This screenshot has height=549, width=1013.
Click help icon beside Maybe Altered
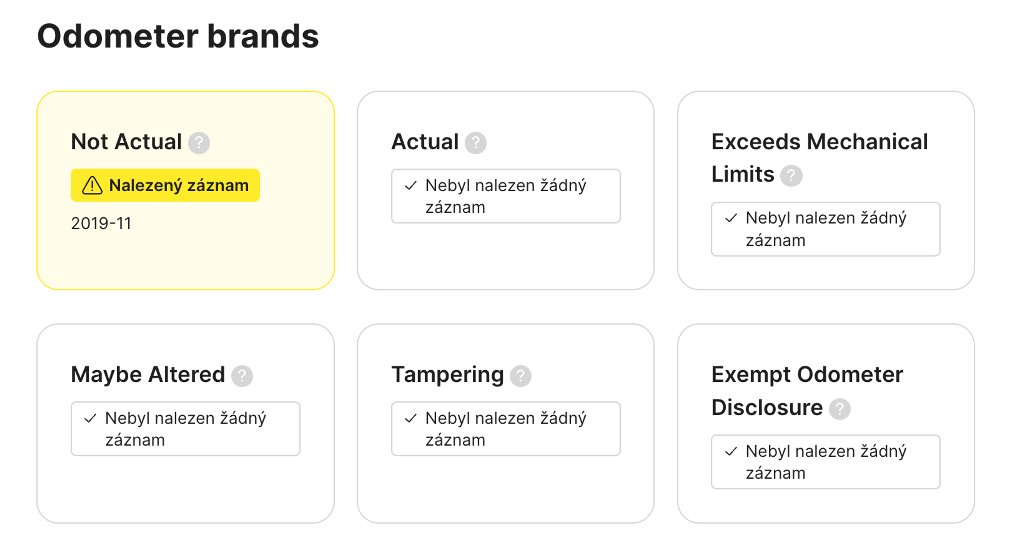tap(242, 376)
